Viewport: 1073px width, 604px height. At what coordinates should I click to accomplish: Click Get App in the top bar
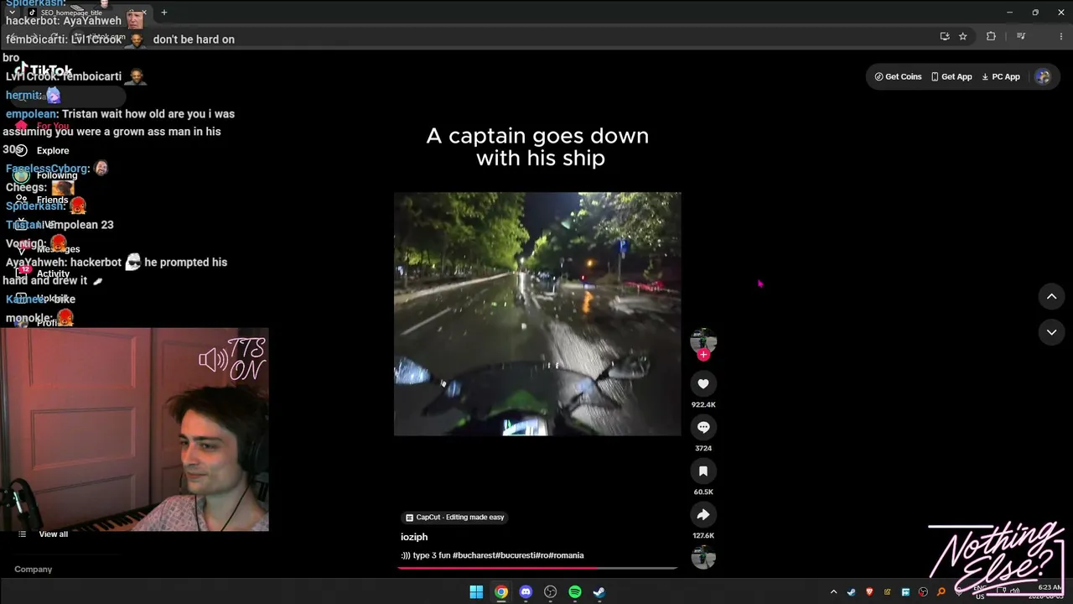pos(951,76)
